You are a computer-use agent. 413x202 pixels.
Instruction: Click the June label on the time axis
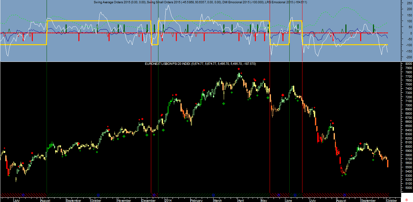tap(289, 200)
